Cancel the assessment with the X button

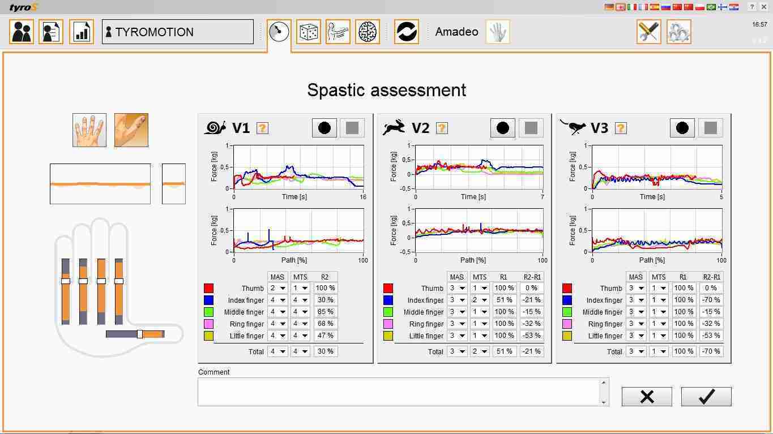click(x=646, y=396)
